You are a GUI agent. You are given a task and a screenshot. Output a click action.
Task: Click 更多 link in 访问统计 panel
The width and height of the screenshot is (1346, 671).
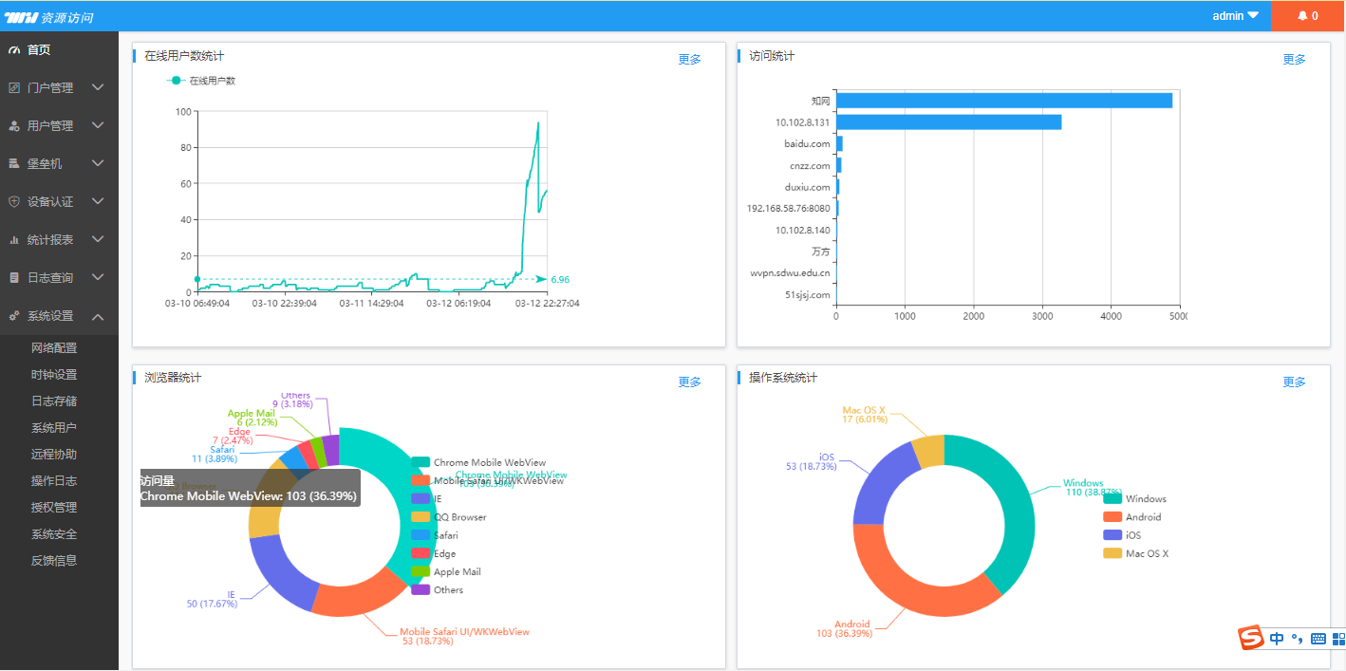1294,59
